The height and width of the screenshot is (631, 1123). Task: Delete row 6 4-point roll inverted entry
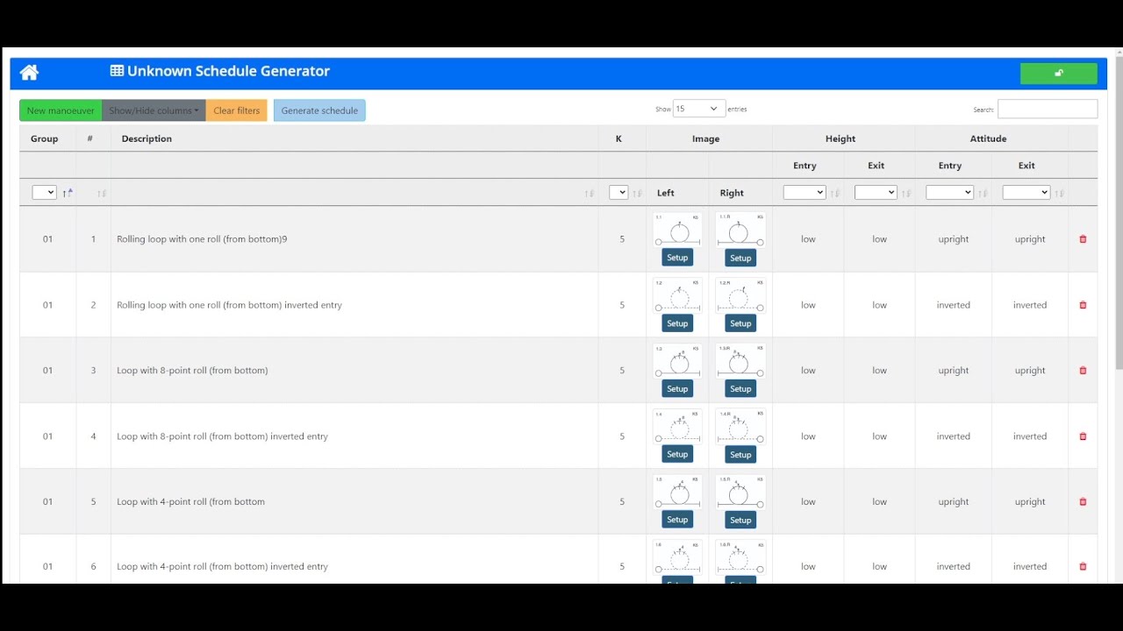[1083, 567]
